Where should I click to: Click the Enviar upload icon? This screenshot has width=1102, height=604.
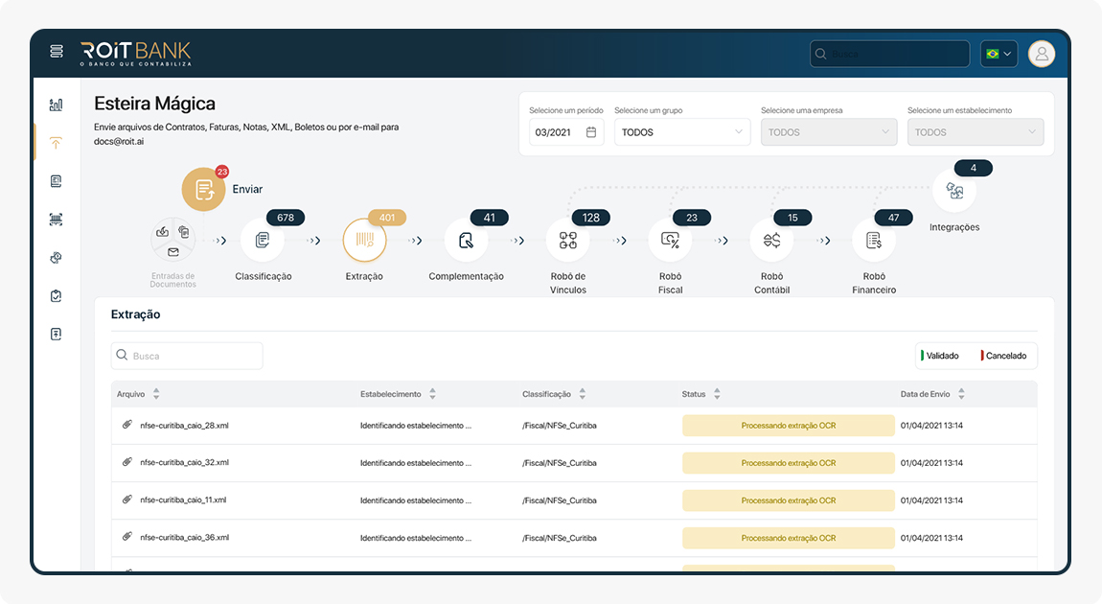(203, 189)
